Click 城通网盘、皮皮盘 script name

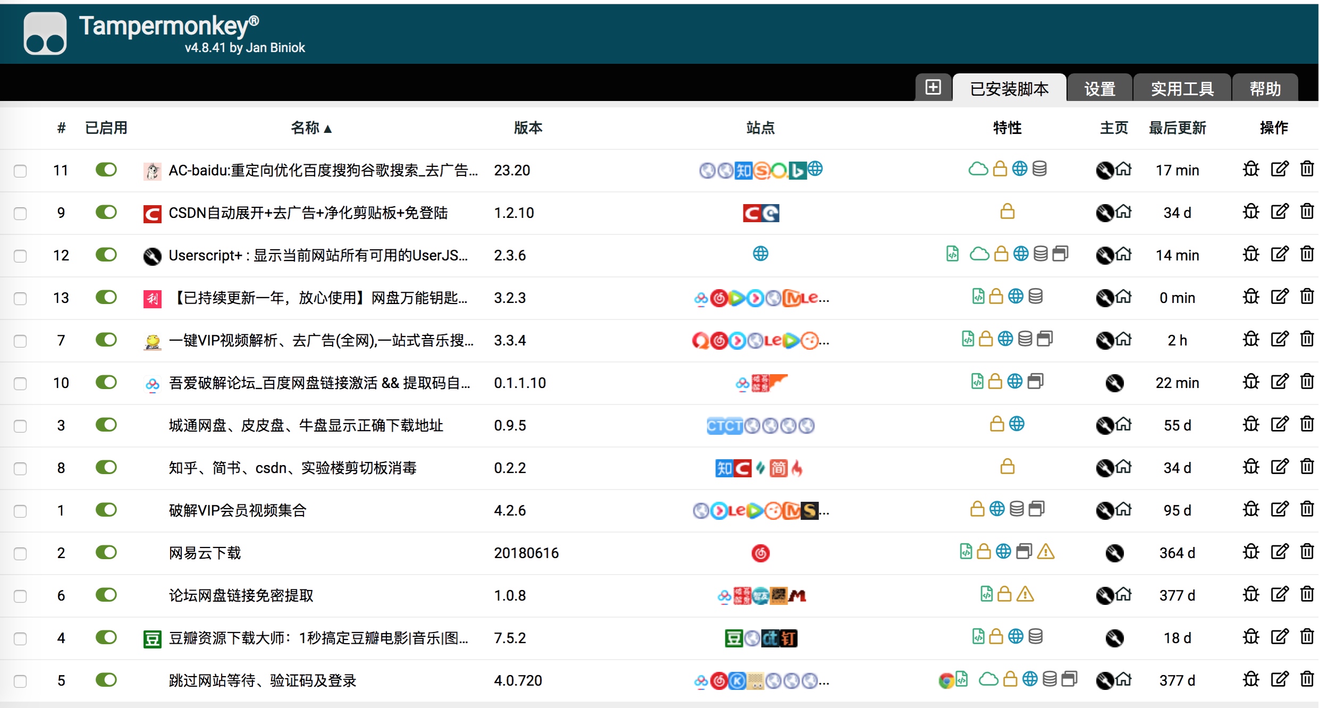click(306, 425)
